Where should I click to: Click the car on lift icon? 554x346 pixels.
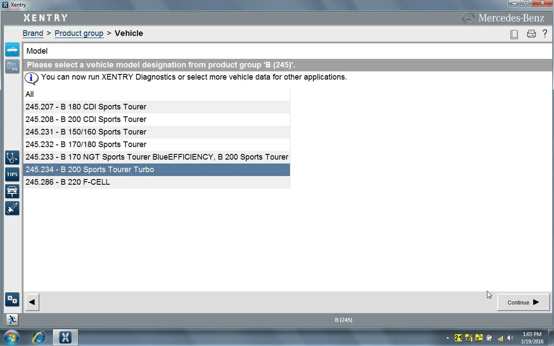pos(12,191)
